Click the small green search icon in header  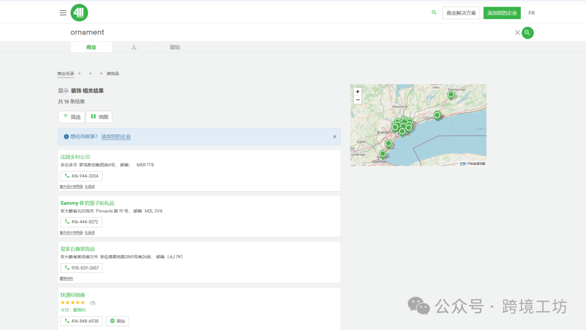pyautogui.click(x=434, y=12)
